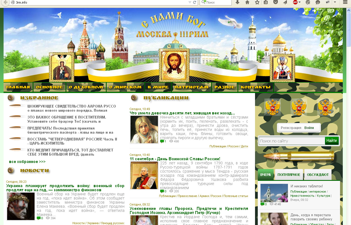Click the green Найти search button
Viewport: 351px width, 225px height.
point(332,141)
